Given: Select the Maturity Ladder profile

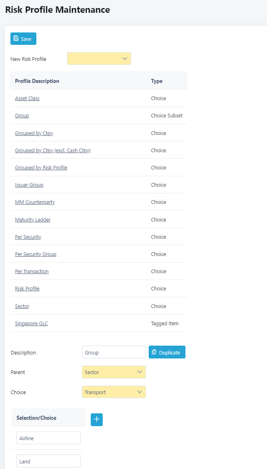Looking at the screenshot, I should tap(32, 219).
